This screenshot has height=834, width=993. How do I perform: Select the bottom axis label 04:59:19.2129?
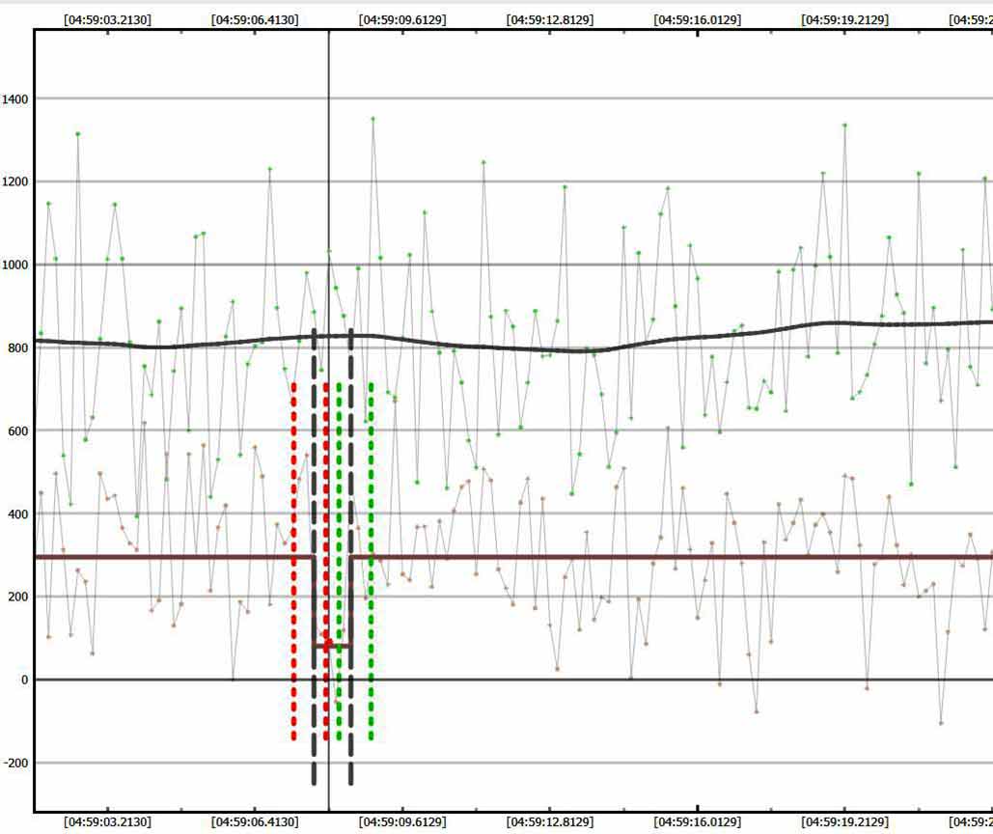click(x=844, y=821)
